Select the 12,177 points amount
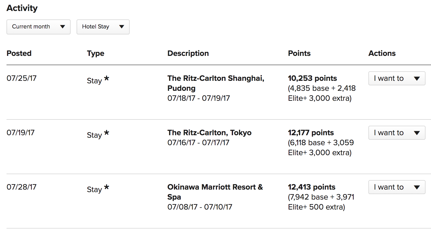431x234 pixels. pos(311,133)
